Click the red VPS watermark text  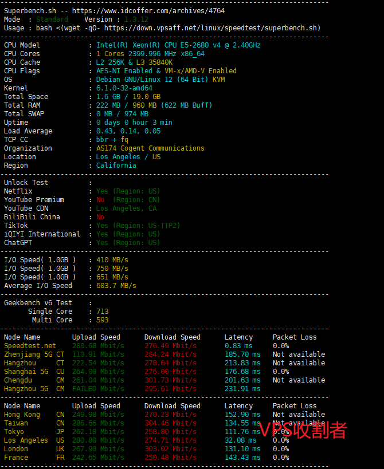(303, 429)
